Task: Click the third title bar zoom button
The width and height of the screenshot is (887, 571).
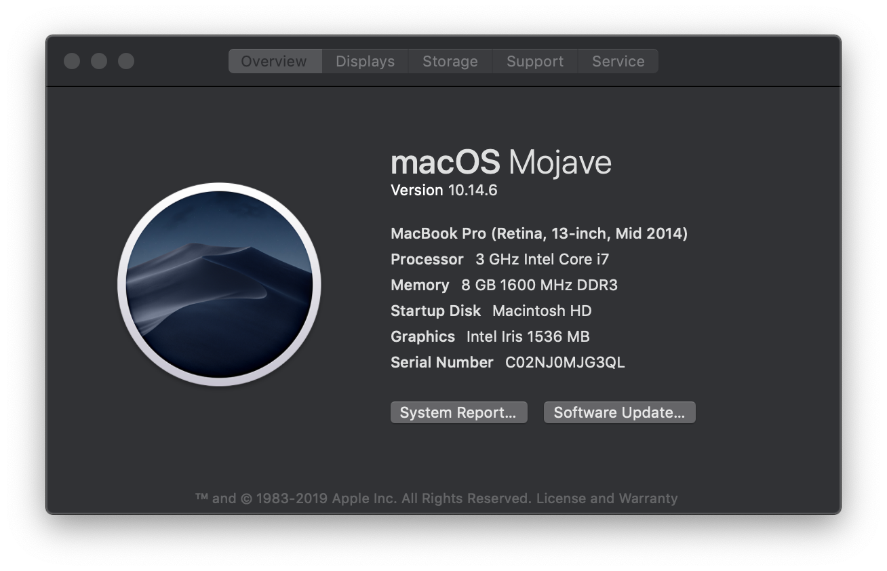Action: pos(126,61)
